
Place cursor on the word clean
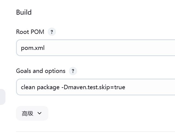(x=28, y=87)
